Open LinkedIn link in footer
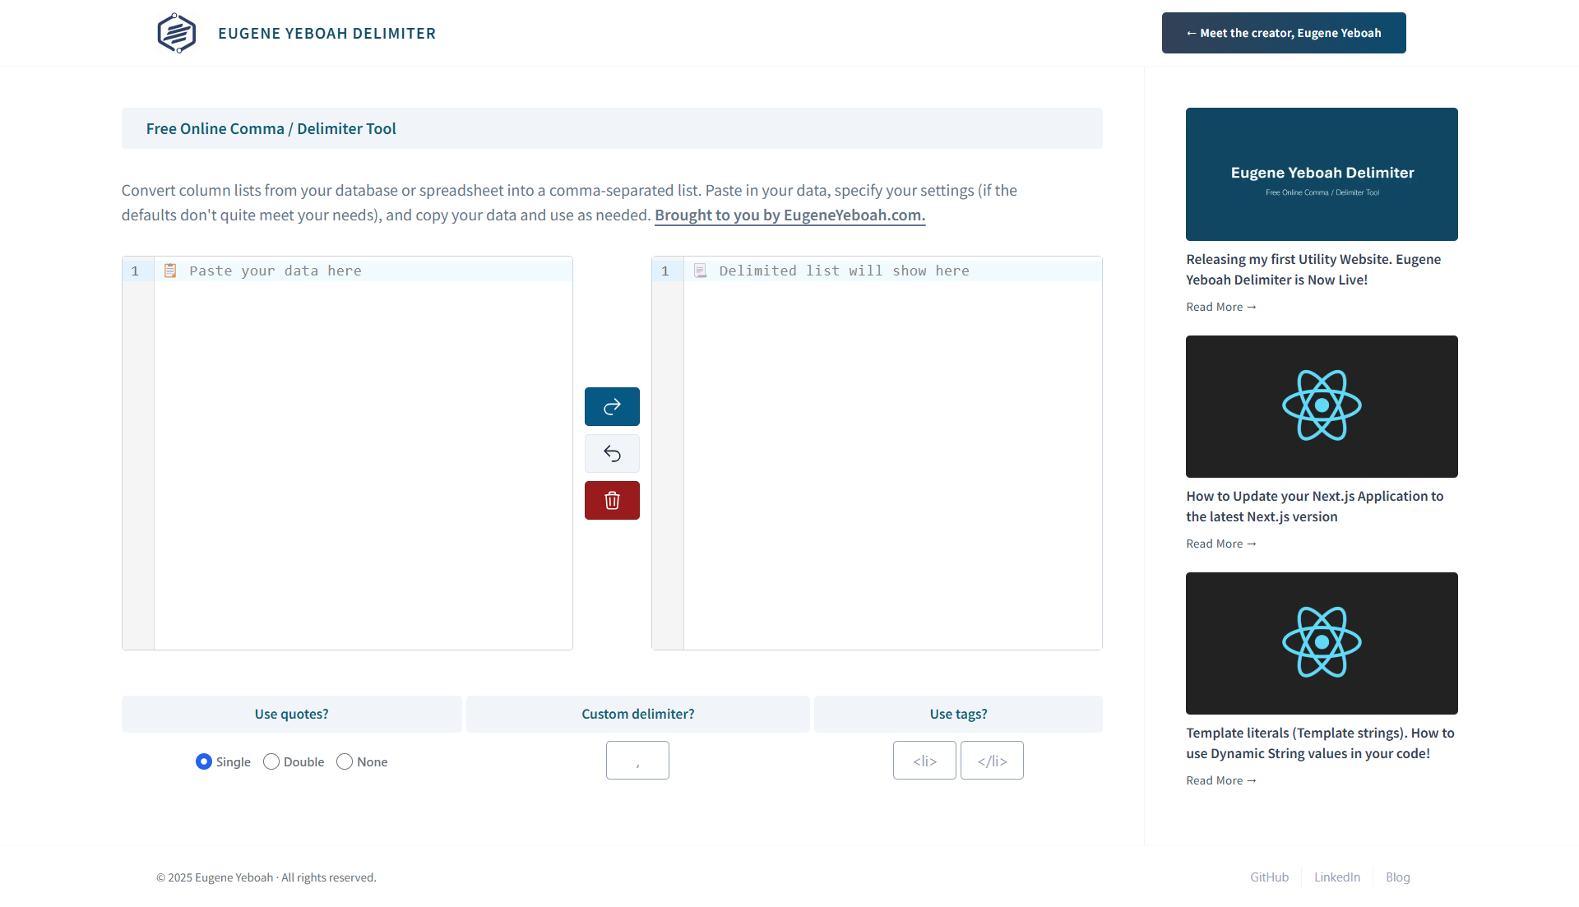This screenshot has height=907, width=1579. click(x=1336, y=877)
